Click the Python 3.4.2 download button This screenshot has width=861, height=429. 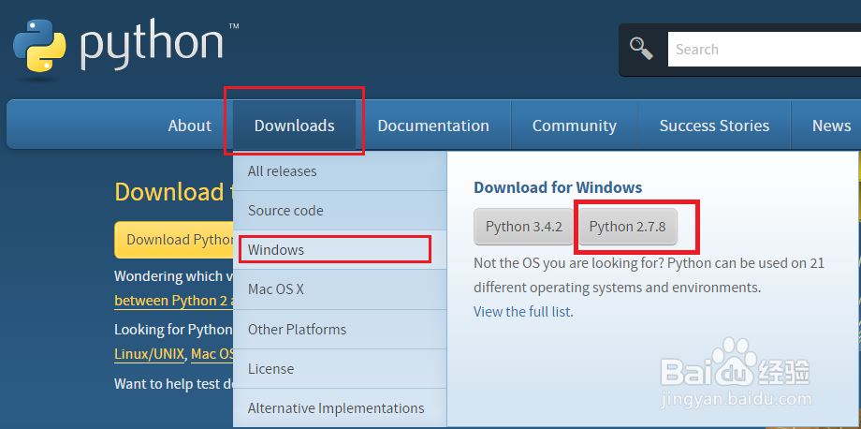pos(524,227)
